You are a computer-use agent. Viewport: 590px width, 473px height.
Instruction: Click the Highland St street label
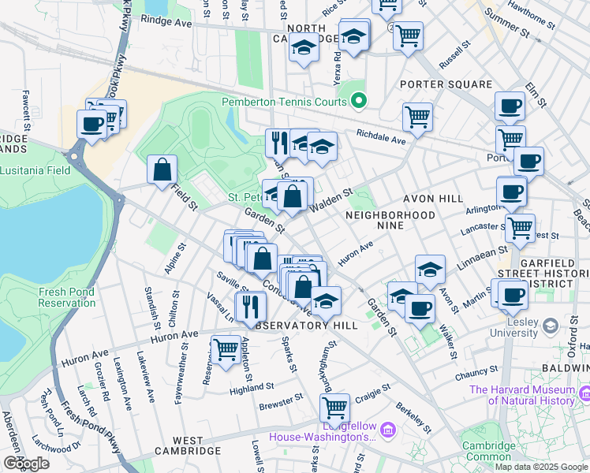(252, 389)
